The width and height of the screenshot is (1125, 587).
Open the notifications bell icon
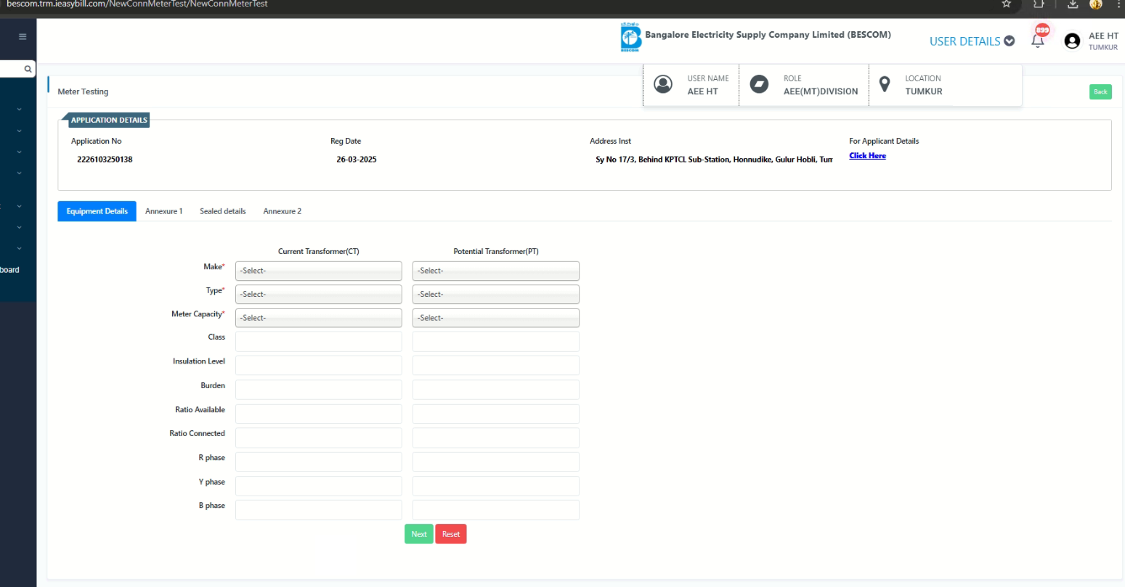tap(1038, 41)
